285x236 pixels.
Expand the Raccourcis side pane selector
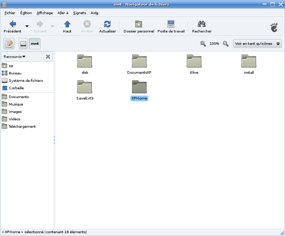(x=15, y=57)
